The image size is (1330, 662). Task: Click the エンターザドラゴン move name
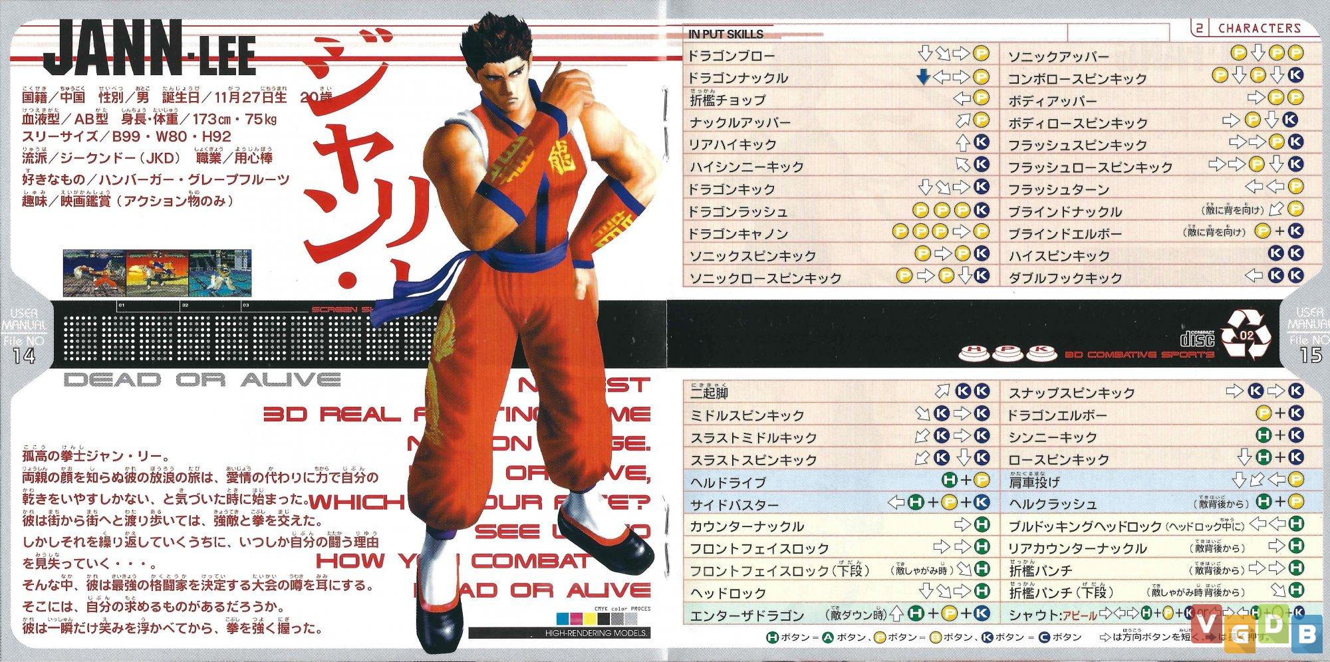[x=747, y=615]
